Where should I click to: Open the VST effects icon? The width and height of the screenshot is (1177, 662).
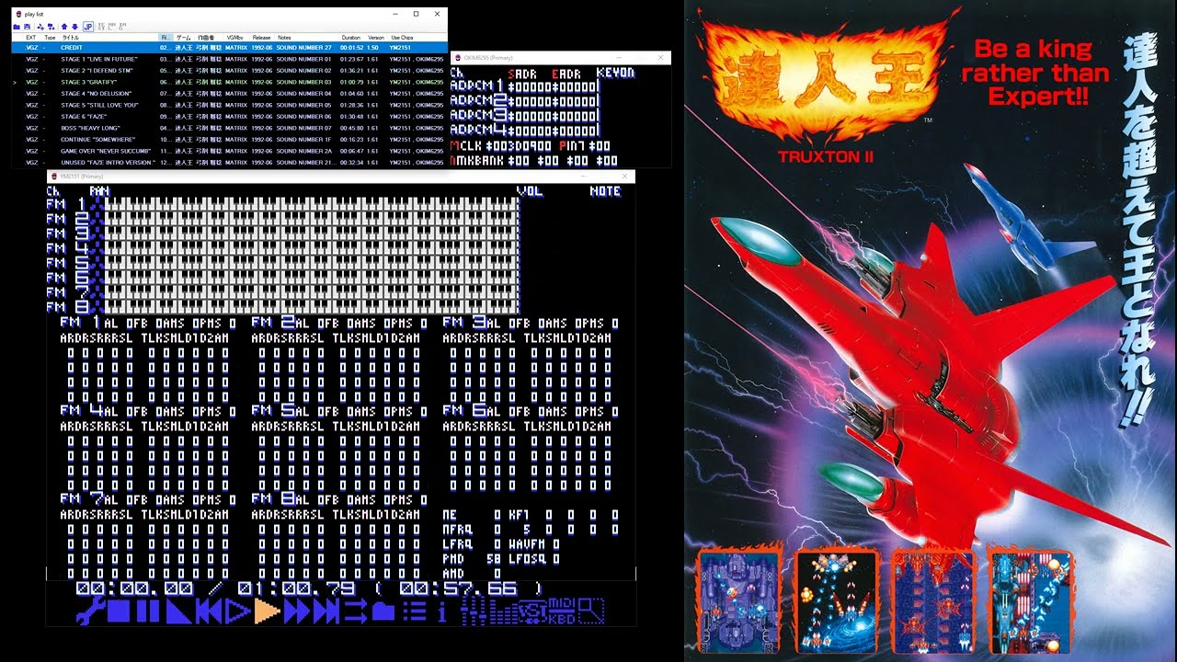[x=531, y=611]
